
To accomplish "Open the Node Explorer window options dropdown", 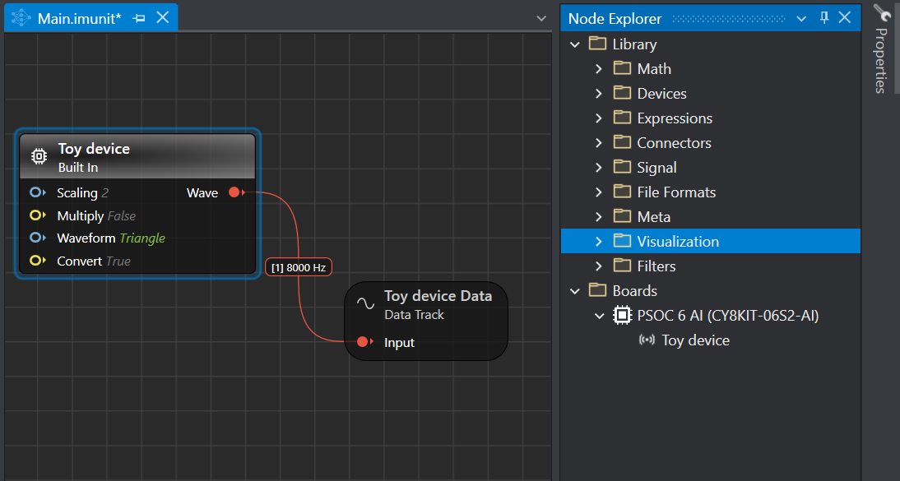I will [x=801, y=19].
